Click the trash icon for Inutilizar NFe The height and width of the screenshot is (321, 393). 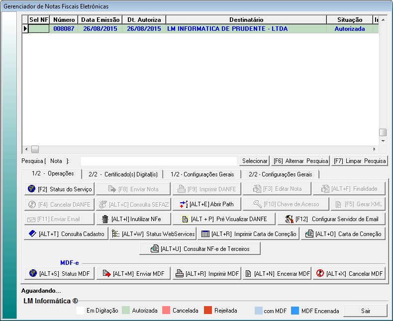pyautogui.click(x=105, y=219)
